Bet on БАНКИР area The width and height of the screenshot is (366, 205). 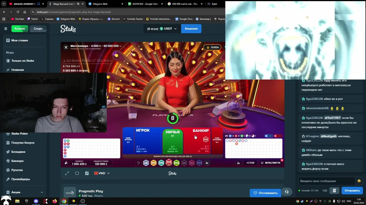(x=197, y=141)
